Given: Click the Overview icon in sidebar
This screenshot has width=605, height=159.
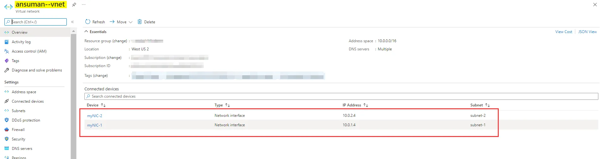Looking at the screenshot, I should tap(7, 32).
